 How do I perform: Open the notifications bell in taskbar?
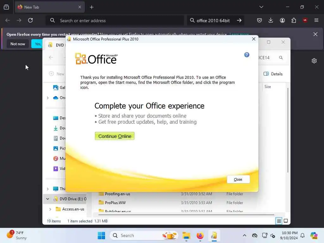pyautogui.click(x=302, y=235)
